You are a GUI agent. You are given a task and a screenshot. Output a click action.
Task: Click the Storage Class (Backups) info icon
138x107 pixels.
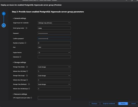point(29,84)
